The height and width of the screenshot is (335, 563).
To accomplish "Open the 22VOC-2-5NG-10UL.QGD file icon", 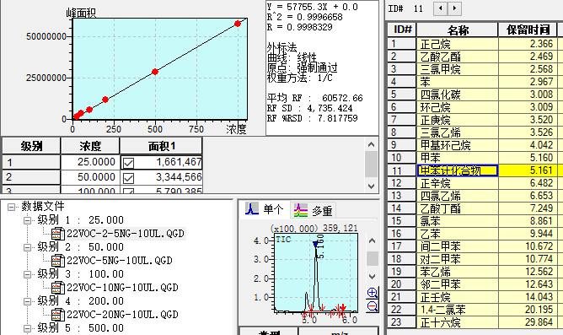I will [58, 234].
